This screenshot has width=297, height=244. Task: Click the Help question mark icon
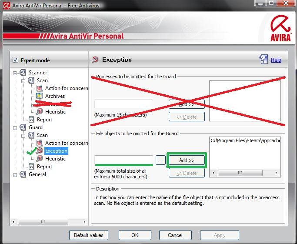(264, 60)
